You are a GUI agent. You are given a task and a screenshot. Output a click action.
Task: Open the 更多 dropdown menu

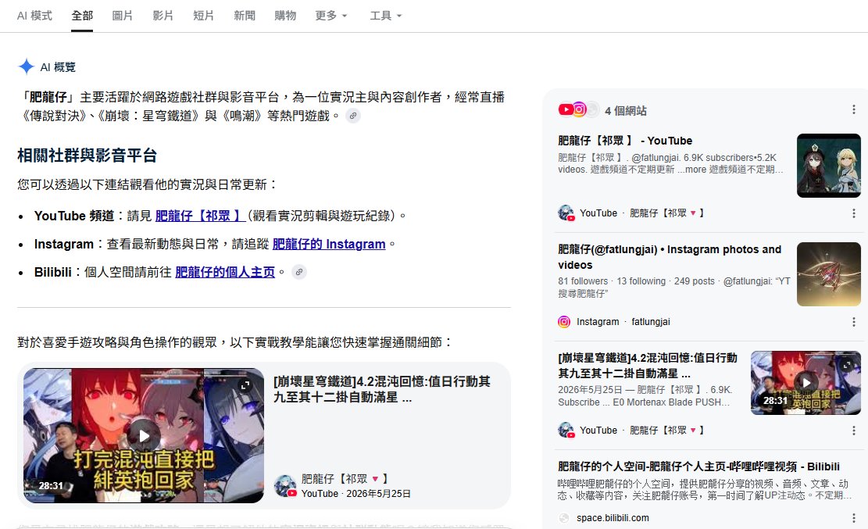(x=331, y=16)
